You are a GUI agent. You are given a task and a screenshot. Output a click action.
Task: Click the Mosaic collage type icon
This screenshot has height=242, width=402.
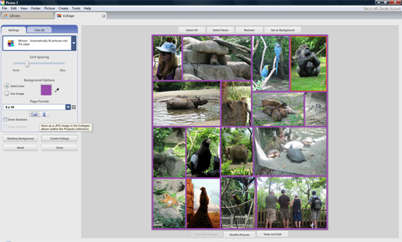tap(11, 43)
